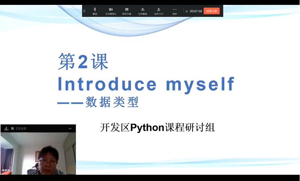The height and width of the screenshot is (181, 300).
Task: Click the 'Introduce myself' slide title
Action: click(146, 84)
